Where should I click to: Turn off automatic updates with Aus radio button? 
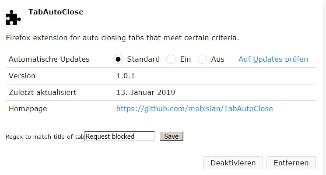click(x=202, y=59)
